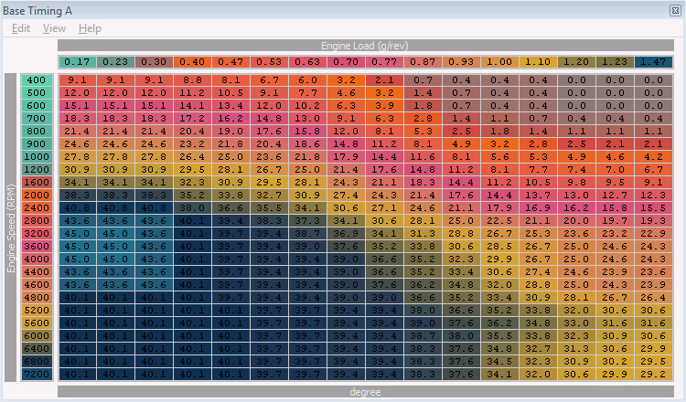686x402 pixels.
Task: Select the 1200 RPM row header
Action: point(37,170)
